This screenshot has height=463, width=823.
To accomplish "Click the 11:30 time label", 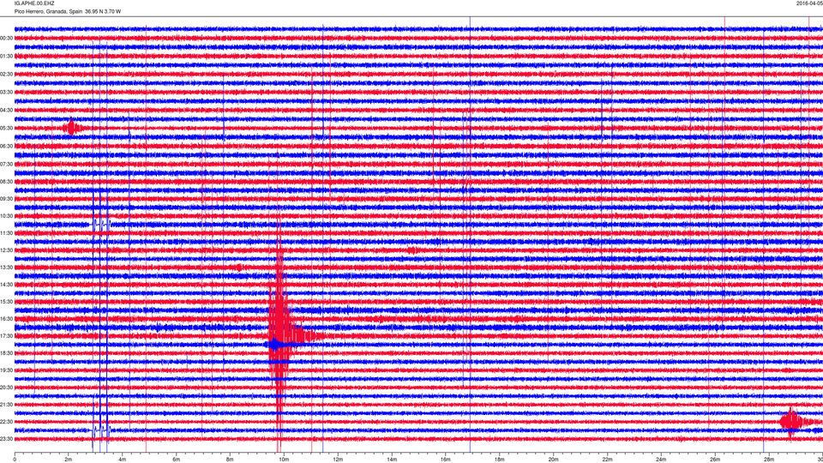I will pos(6,233).
